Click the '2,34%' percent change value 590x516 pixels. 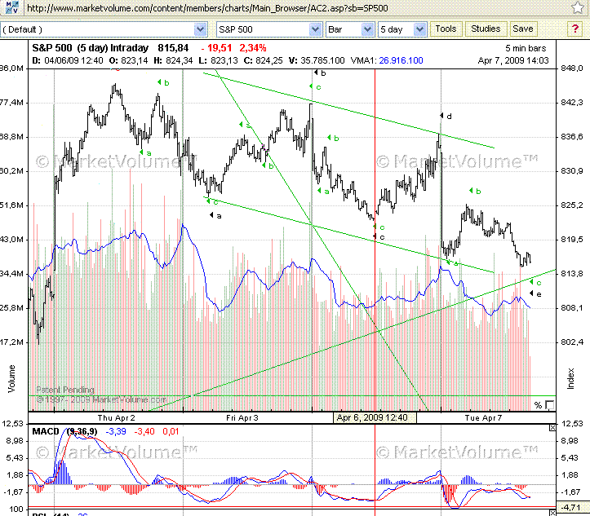tap(253, 48)
